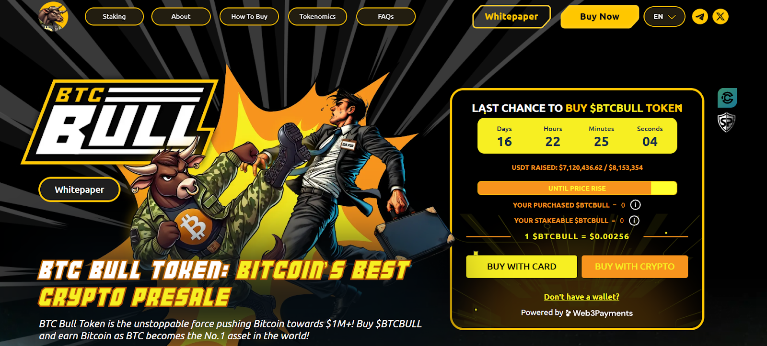Open the X (Twitter) social icon
This screenshot has height=346, width=767.
(721, 17)
